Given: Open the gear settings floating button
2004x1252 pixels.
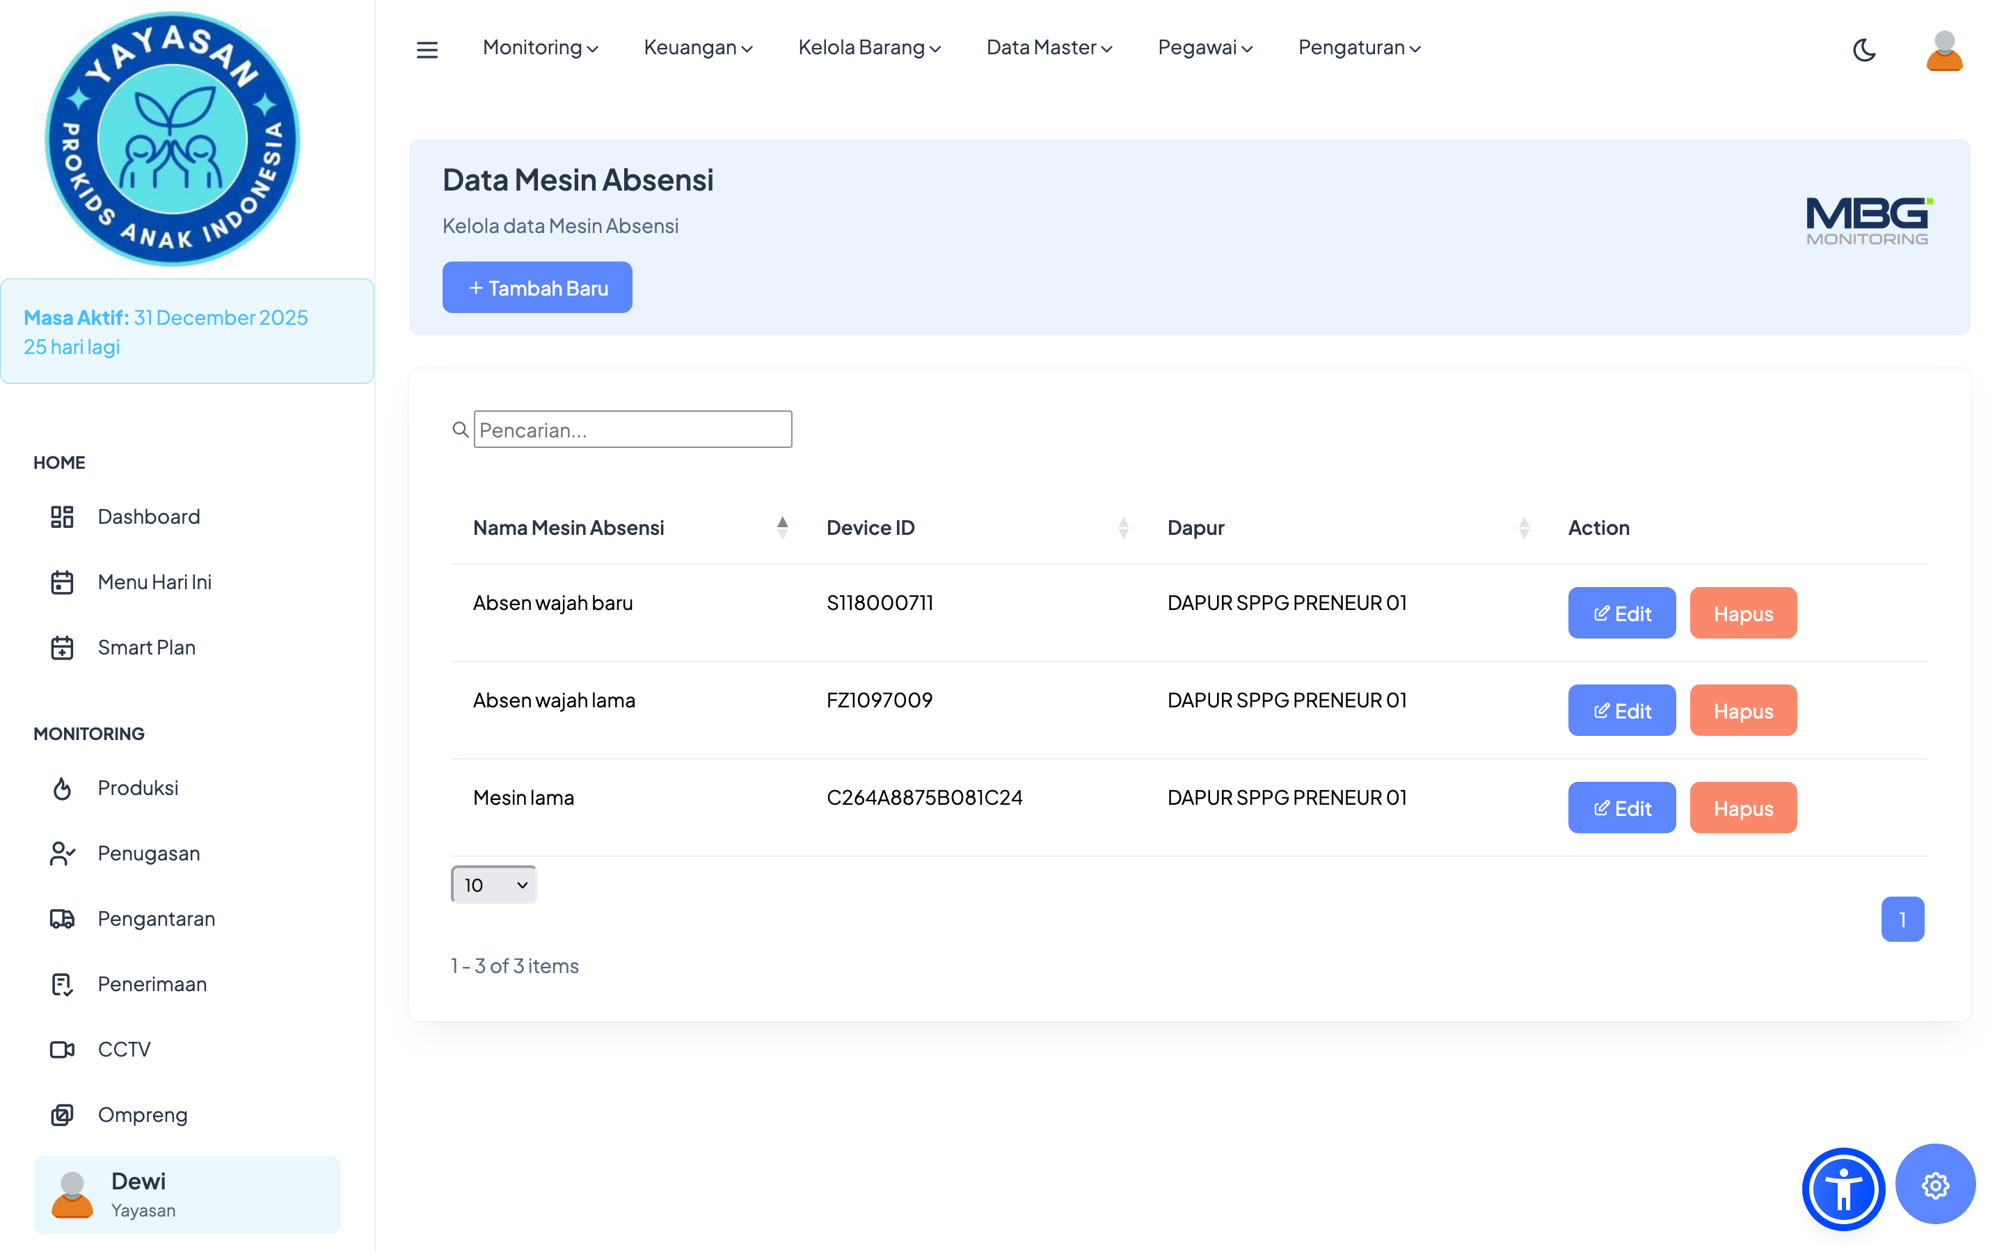Looking at the screenshot, I should pyautogui.click(x=1934, y=1185).
